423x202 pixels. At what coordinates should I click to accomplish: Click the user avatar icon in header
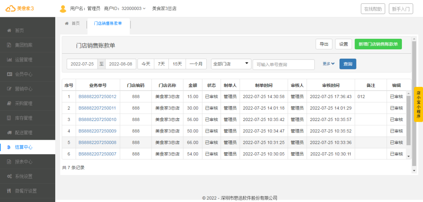tap(63, 9)
